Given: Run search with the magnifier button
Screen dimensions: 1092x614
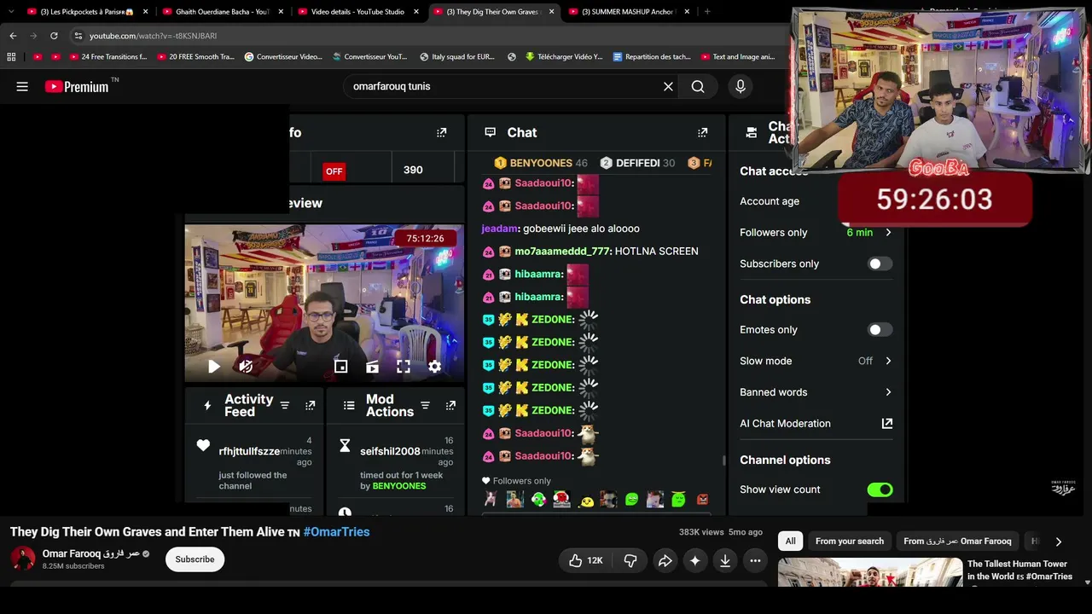Looking at the screenshot, I should pos(698,86).
